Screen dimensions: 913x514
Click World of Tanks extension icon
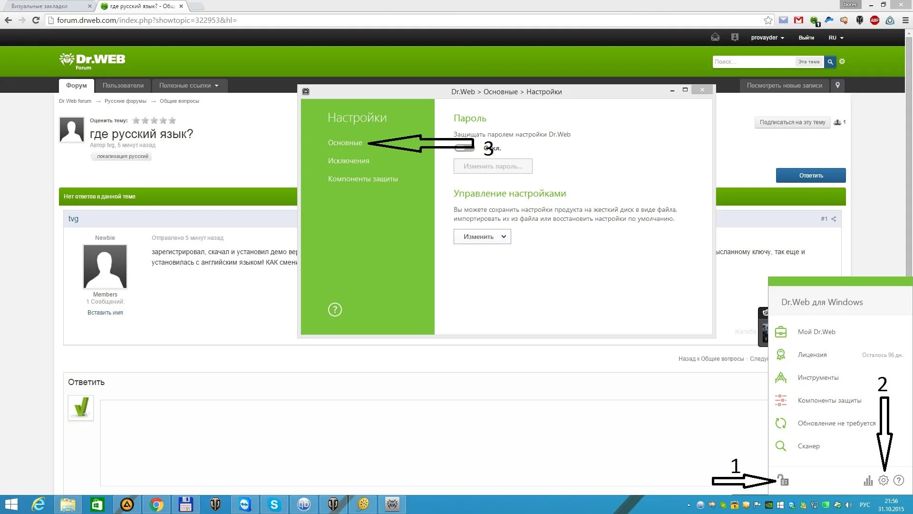(x=859, y=20)
